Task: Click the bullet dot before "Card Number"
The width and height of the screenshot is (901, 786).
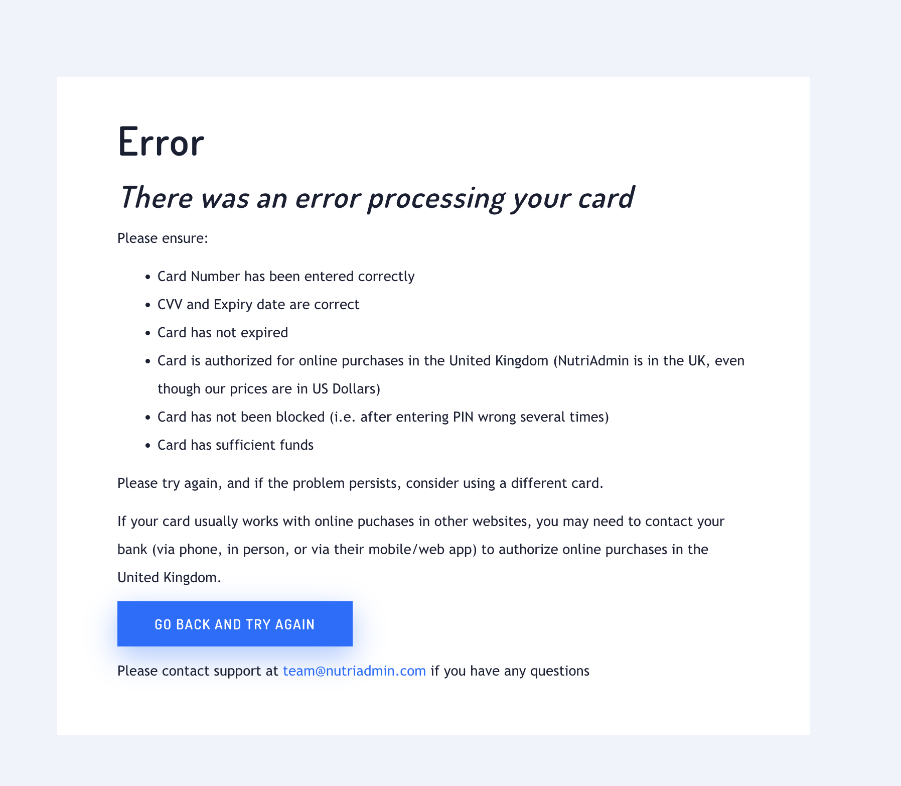Action: 147,277
